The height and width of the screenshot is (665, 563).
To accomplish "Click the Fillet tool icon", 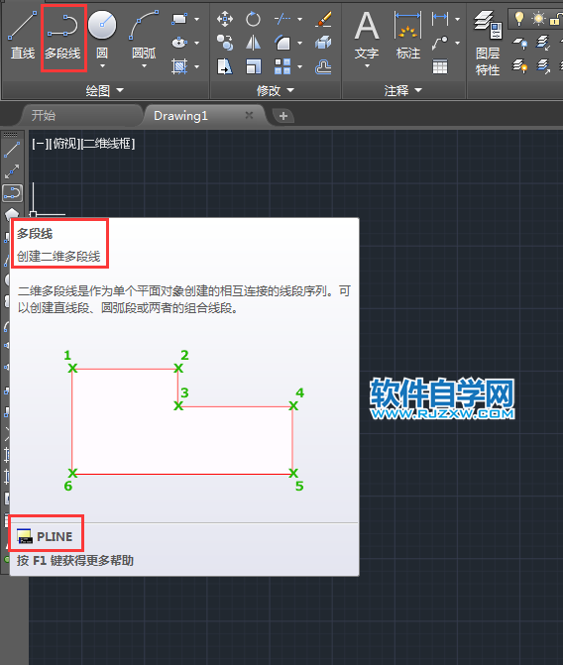I will (x=282, y=43).
